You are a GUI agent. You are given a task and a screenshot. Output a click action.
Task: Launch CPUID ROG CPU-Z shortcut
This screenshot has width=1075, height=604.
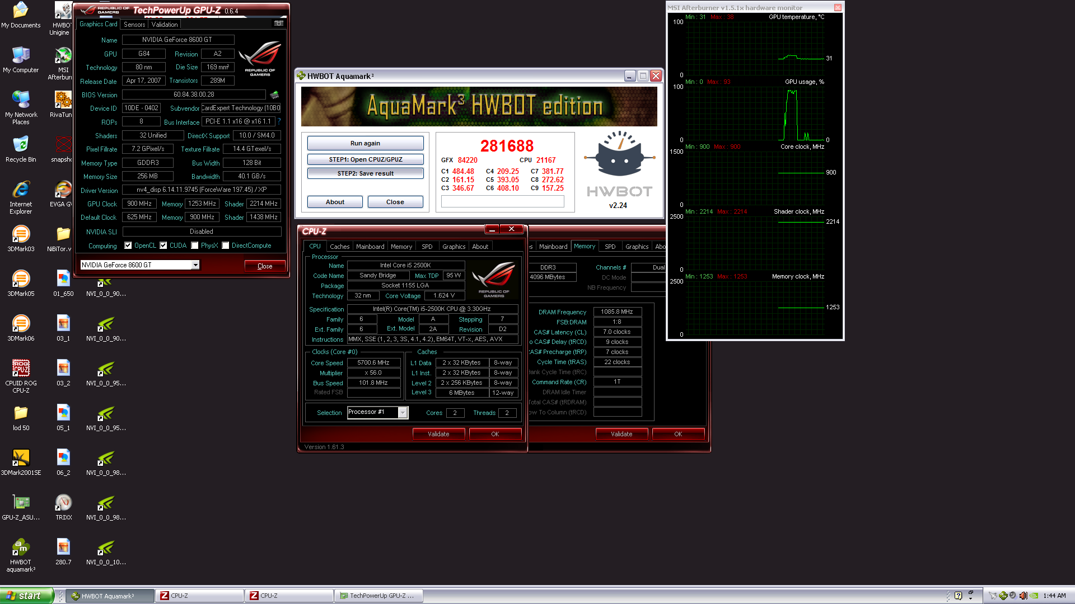(21, 376)
